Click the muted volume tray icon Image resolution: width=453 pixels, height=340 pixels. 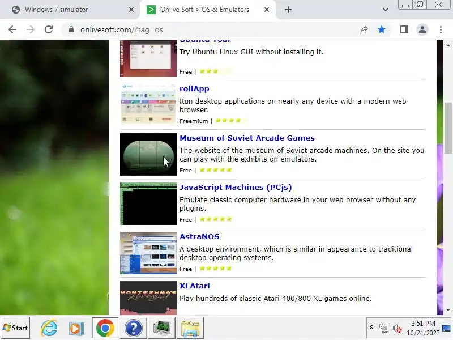[398, 328]
